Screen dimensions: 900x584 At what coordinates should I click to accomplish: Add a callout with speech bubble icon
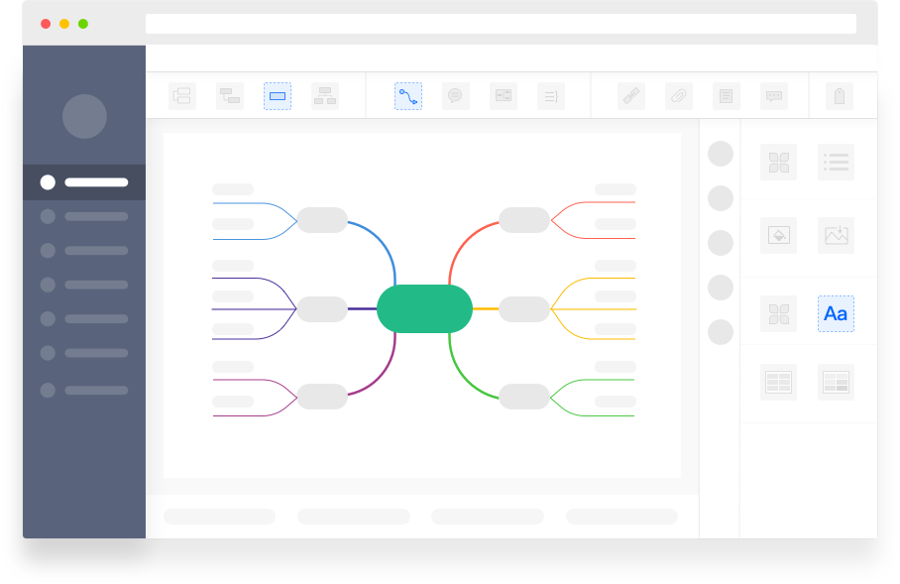(x=456, y=96)
